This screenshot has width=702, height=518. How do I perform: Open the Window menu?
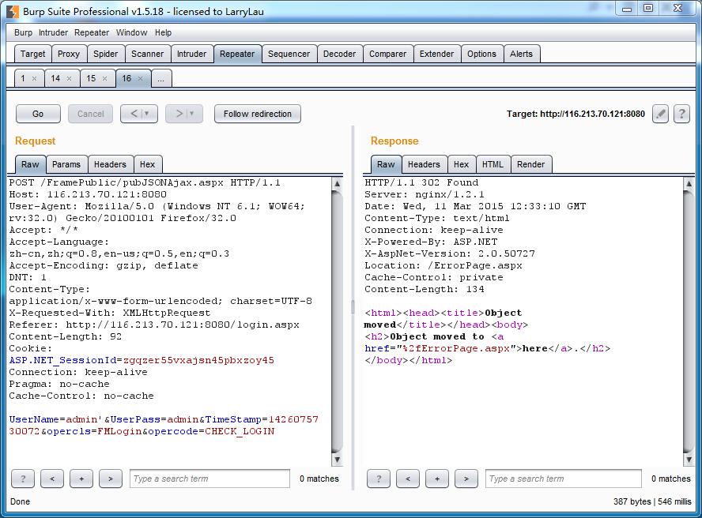coord(131,32)
